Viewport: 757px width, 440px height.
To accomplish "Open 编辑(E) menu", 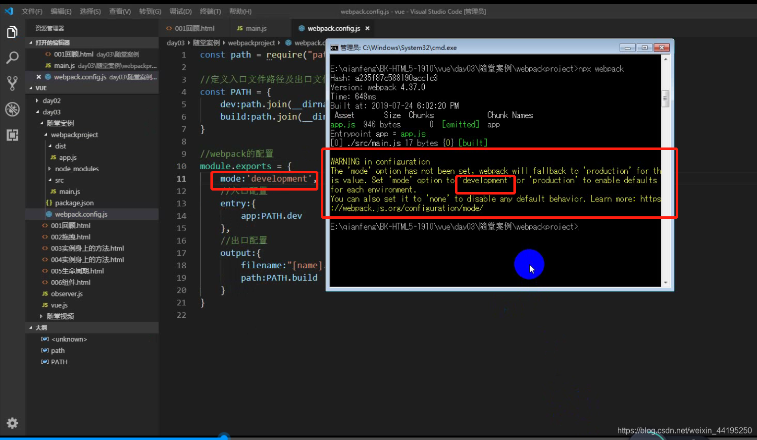I will point(61,11).
